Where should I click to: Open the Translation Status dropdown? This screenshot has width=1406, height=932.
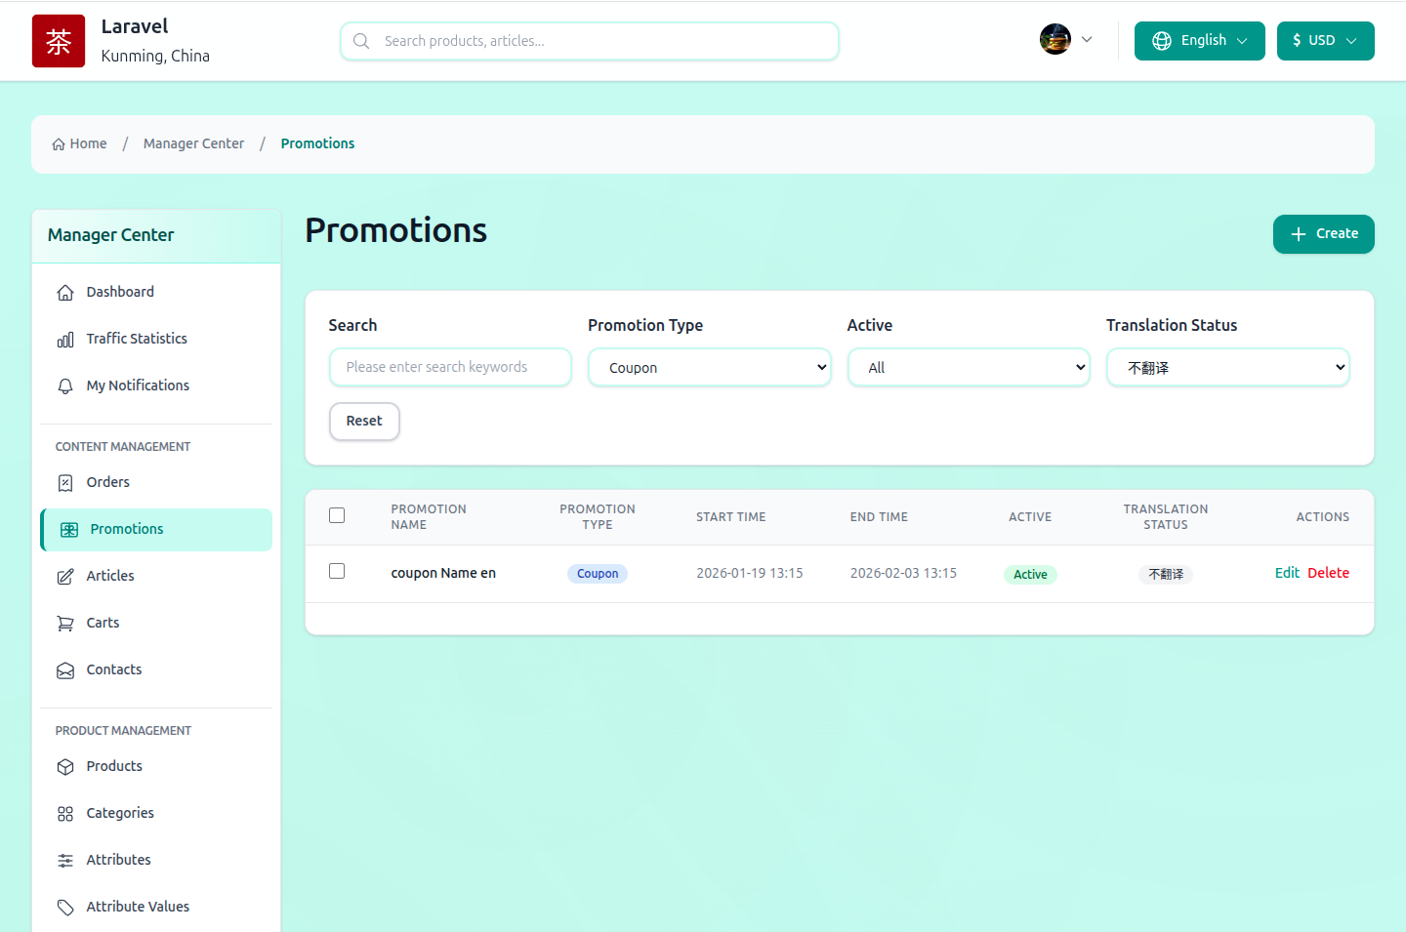tap(1228, 368)
